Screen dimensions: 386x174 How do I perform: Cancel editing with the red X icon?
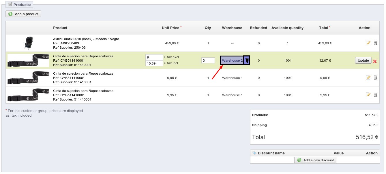pyautogui.click(x=375, y=61)
